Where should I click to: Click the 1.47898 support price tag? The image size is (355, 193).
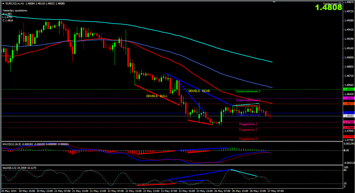(x=349, y=127)
